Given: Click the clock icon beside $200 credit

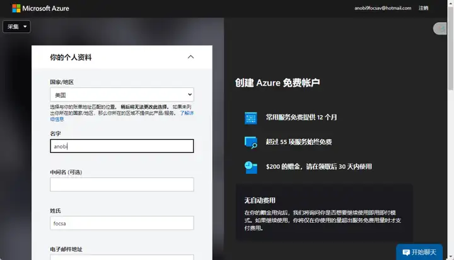Looking at the screenshot, I should pos(251,167).
